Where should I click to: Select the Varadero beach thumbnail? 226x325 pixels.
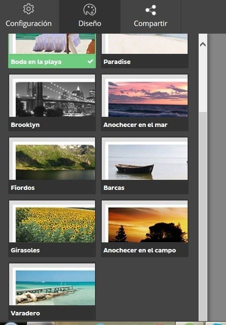pyautogui.click(x=52, y=284)
